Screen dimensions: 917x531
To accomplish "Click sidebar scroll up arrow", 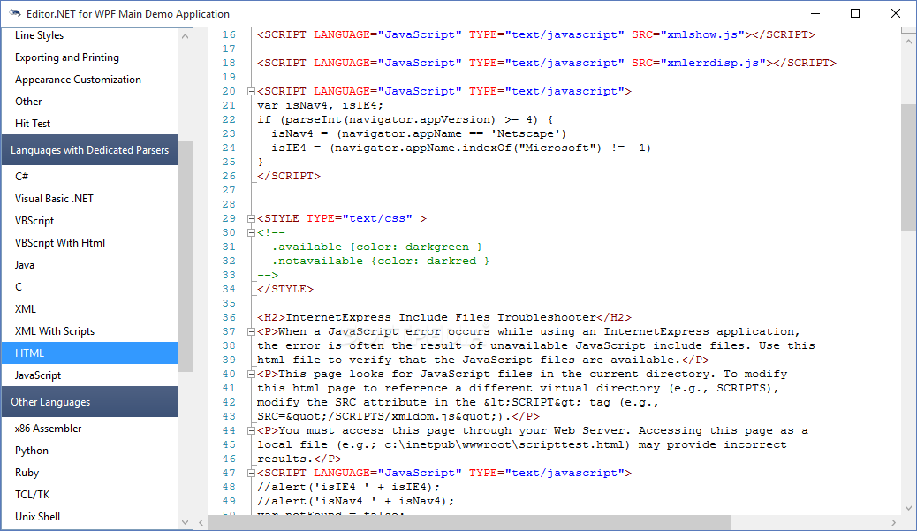I will (185, 36).
